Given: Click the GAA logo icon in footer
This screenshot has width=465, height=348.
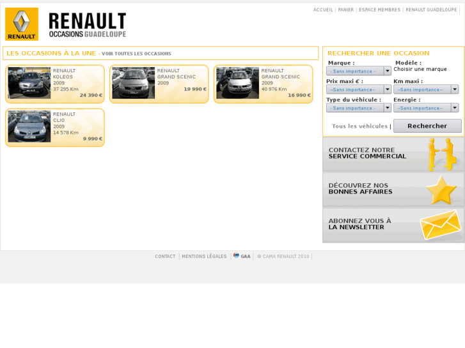Looking at the screenshot, I should coord(236,255).
